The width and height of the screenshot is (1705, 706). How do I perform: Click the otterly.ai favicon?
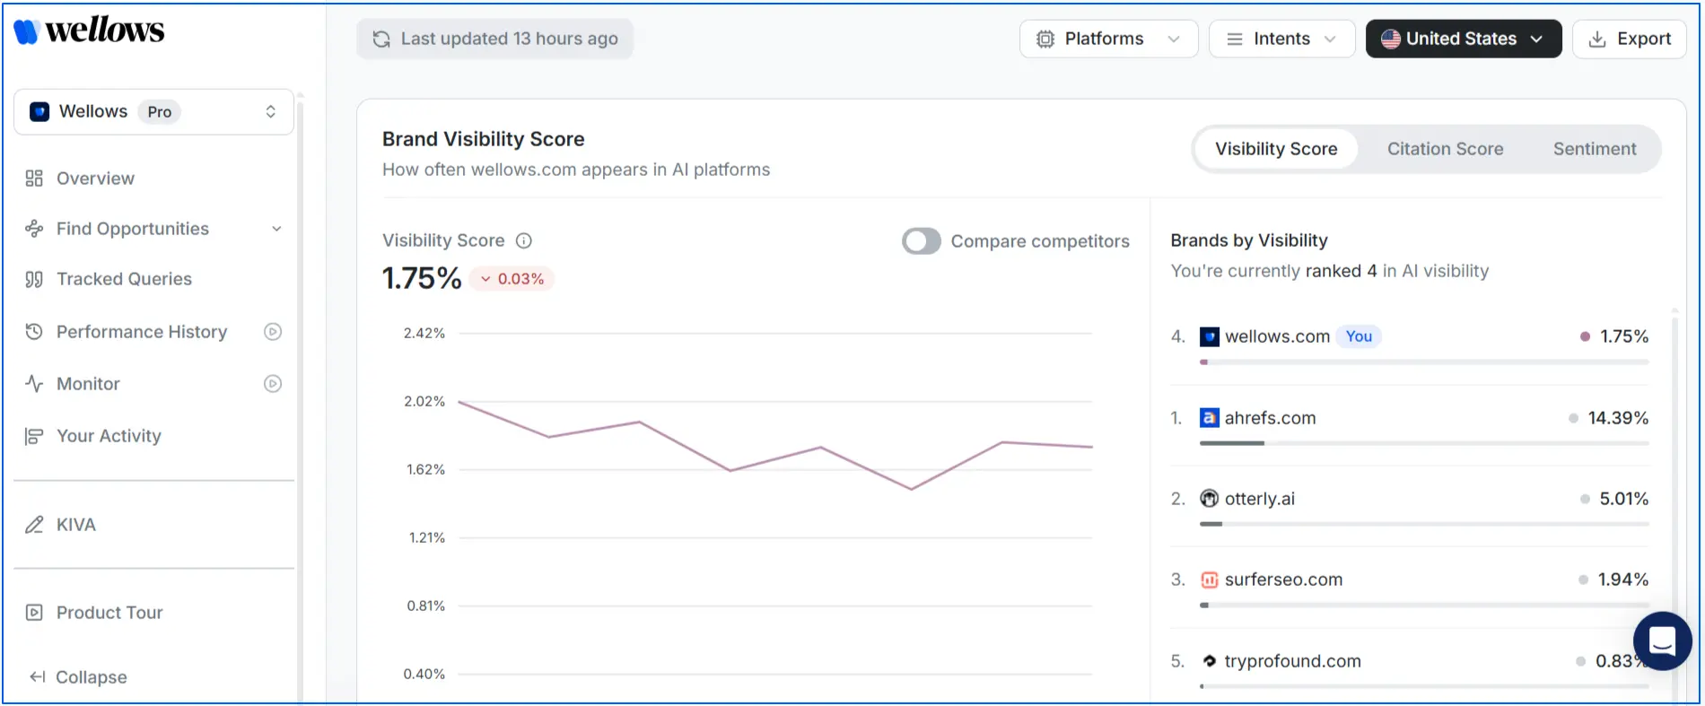[x=1210, y=499]
